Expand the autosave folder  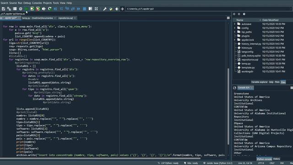tap(235, 24)
